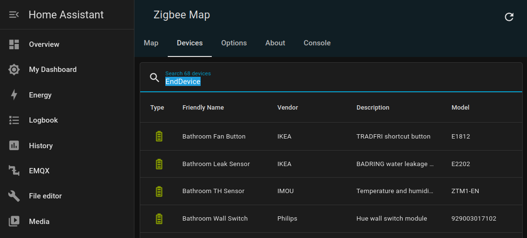This screenshot has width=527, height=238.
Task: Collapse the Home Assistant sidebar menu
Action: tap(14, 14)
